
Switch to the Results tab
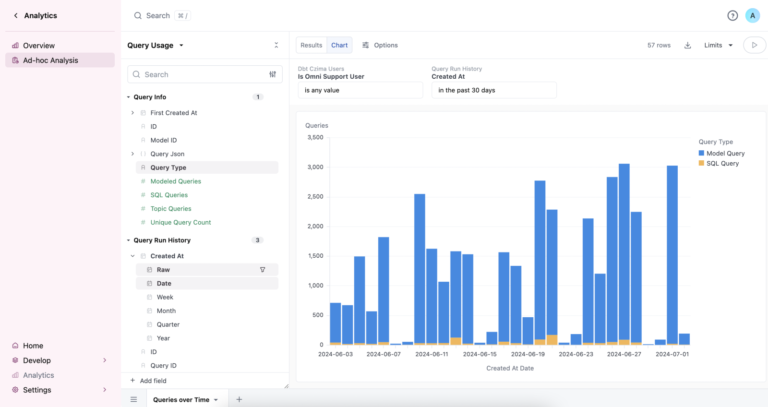pyautogui.click(x=311, y=45)
